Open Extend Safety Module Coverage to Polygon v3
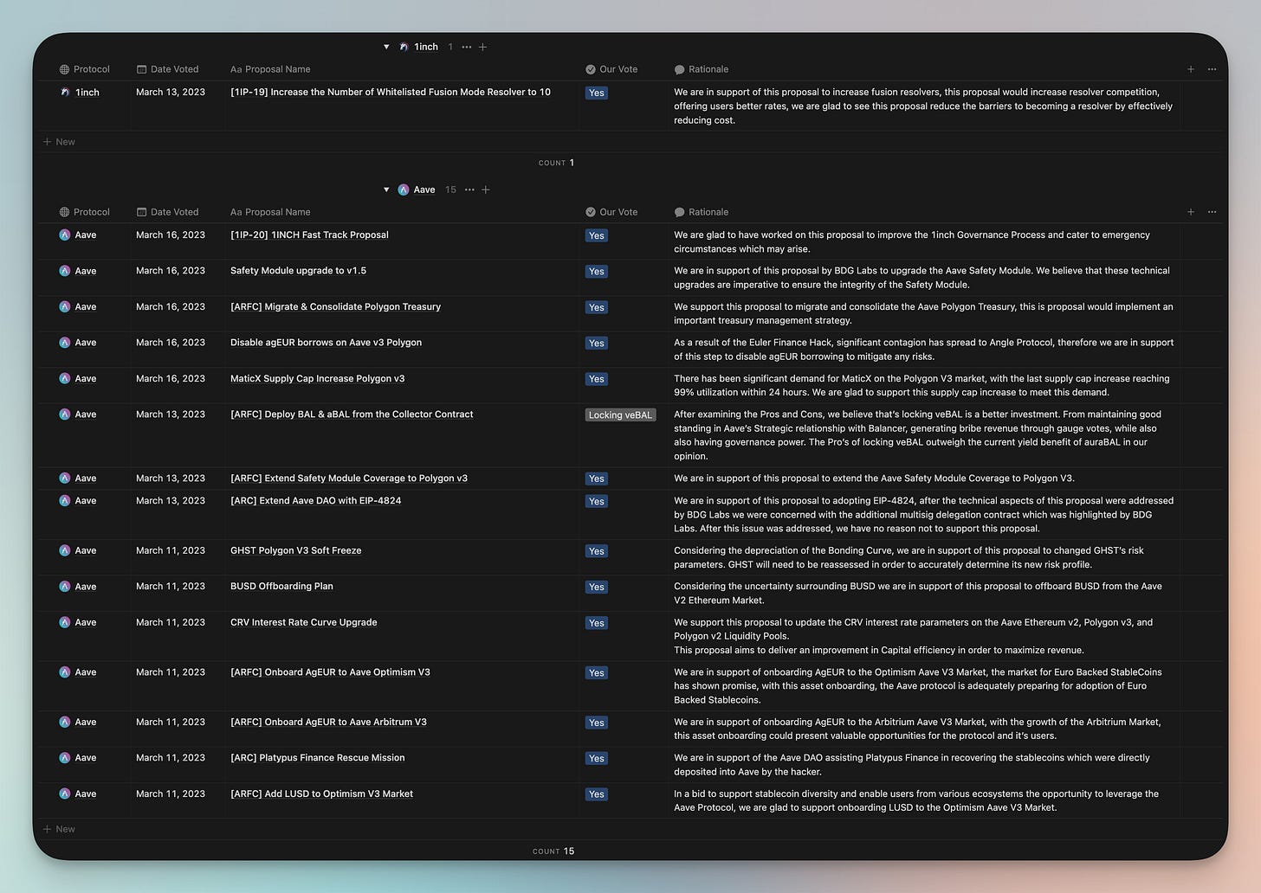 (x=349, y=479)
